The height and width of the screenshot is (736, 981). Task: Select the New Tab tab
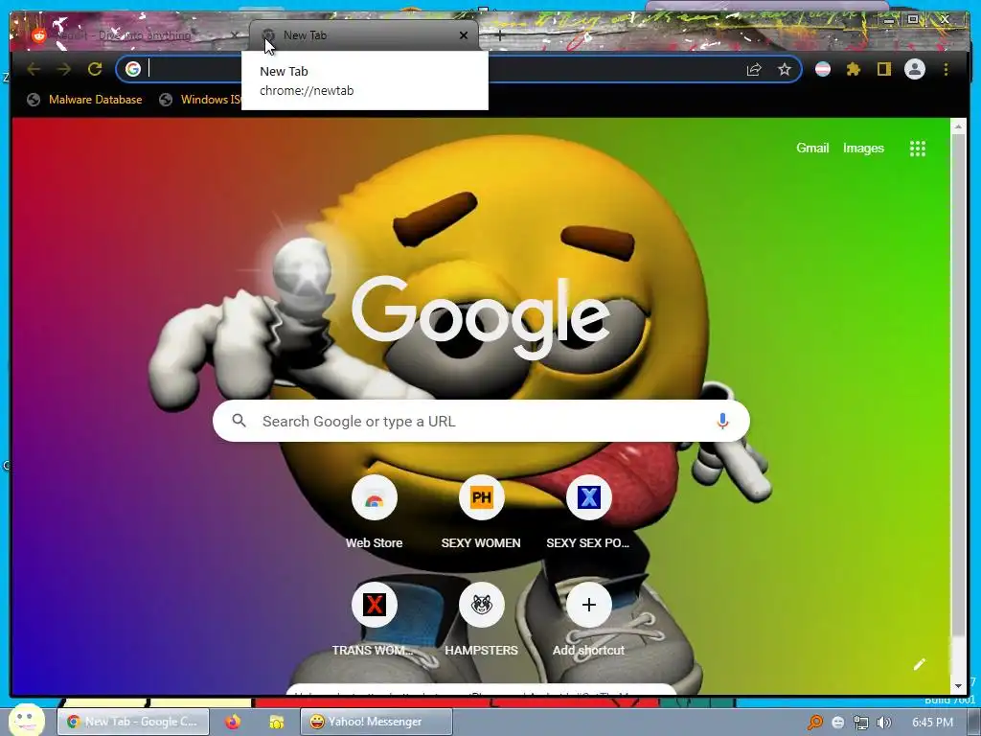[363, 35]
